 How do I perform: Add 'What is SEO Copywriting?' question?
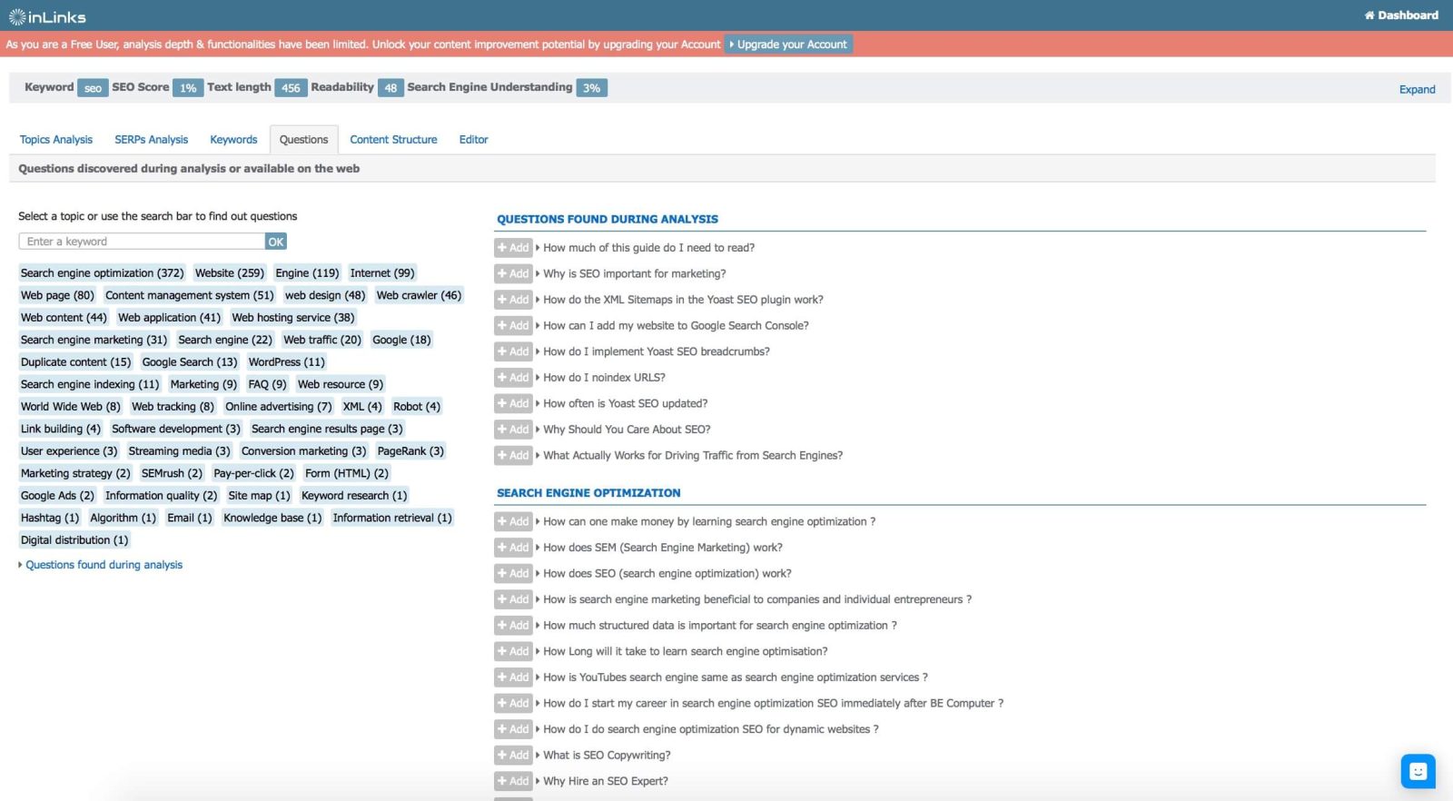coord(513,756)
